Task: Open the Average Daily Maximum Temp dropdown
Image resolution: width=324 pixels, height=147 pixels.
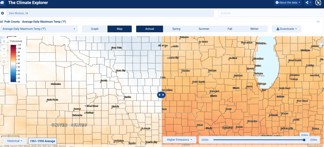Action: pyautogui.click(x=39, y=29)
